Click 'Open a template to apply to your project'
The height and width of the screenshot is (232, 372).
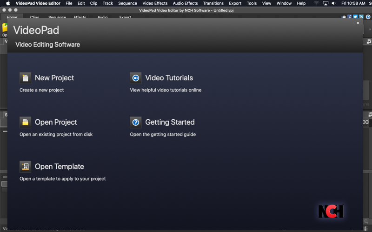click(63, 179)
